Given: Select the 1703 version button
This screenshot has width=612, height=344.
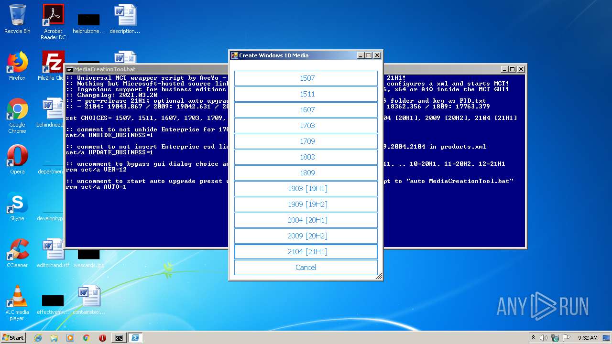Looking at the screenshot, I should pos(306,126).
